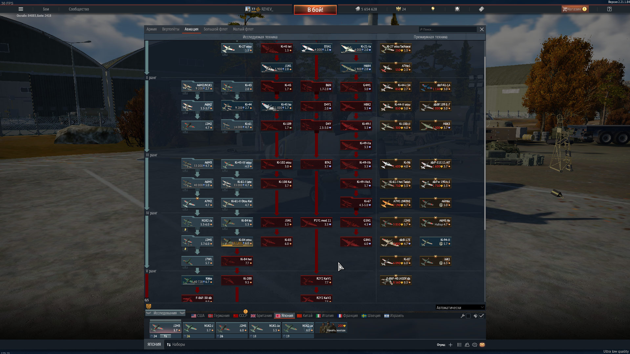The width and height of the screenshot is (630, 354).
Task: Select N1K1-Ja crew slot
Action: 265,328
